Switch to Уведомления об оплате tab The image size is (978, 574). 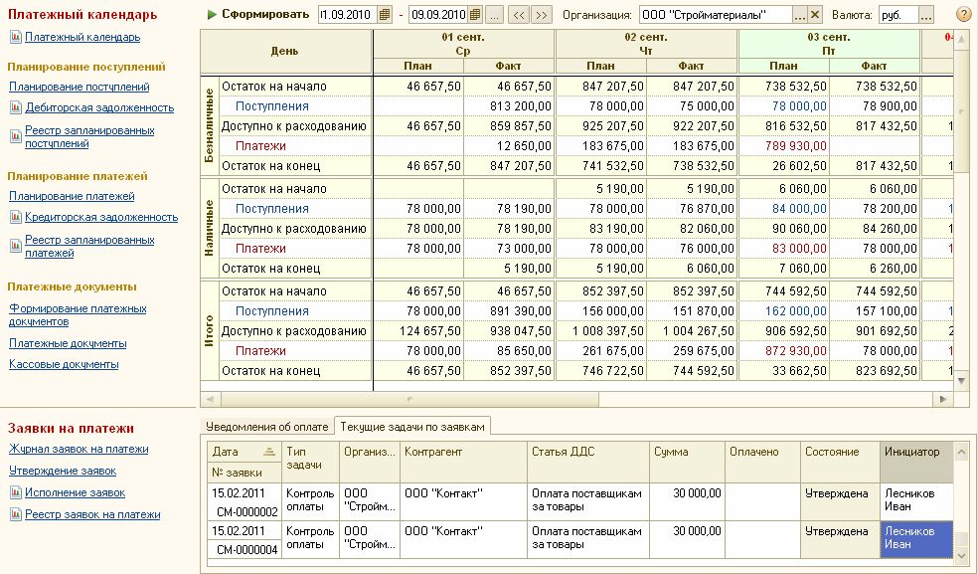[x=266, y=427]
